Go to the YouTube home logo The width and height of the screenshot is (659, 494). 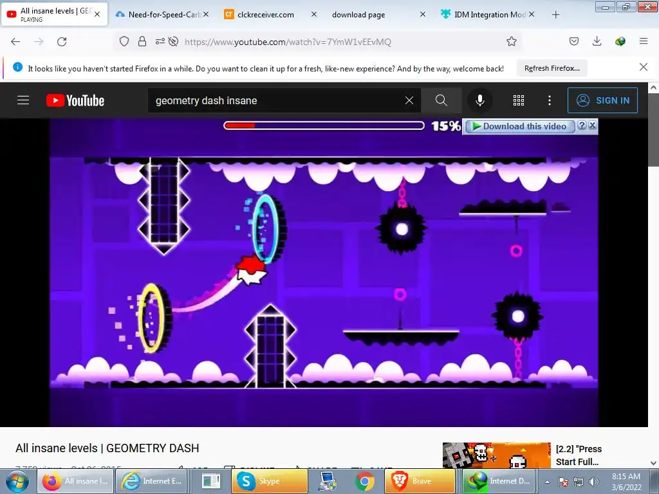[75, 100]
